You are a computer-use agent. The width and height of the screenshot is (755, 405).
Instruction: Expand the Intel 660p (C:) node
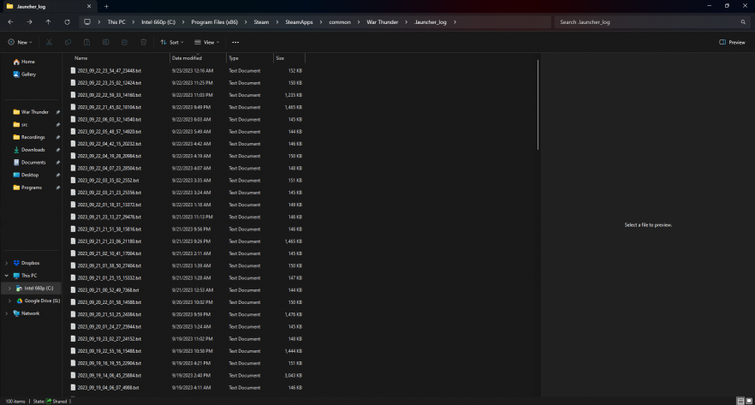click(9, 288)
